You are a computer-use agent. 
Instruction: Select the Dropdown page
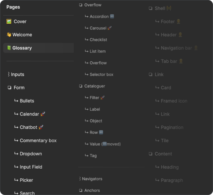(x=31, y=154)
